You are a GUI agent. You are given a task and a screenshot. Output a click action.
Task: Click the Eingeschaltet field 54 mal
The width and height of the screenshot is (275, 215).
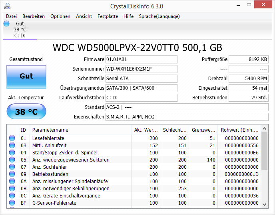[249, 88]
